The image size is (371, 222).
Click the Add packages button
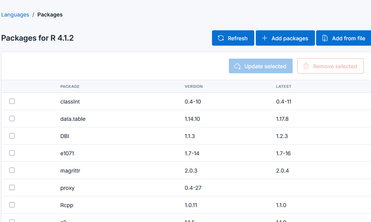[x=285, y=38]
